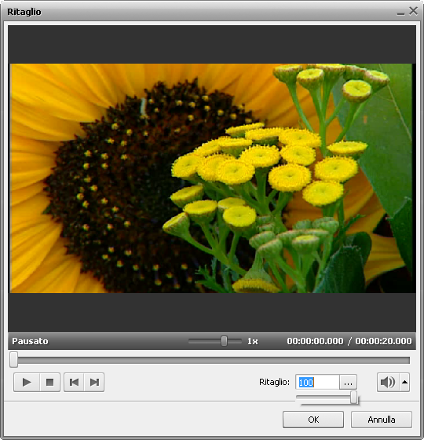Screen dimensions: 424x440
Task: Minimize the Ritaglio window
Action: click(400, 13)
